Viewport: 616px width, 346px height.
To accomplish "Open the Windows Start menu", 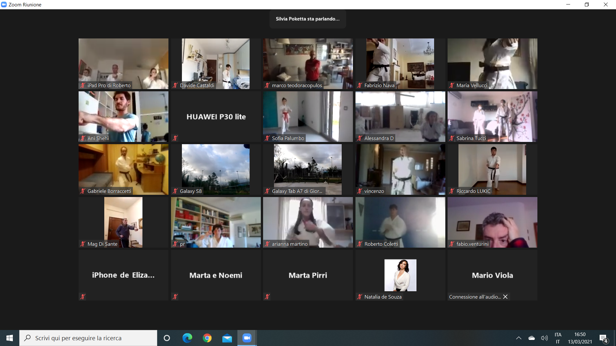I will pyautogui.click(x=10, y=338).
